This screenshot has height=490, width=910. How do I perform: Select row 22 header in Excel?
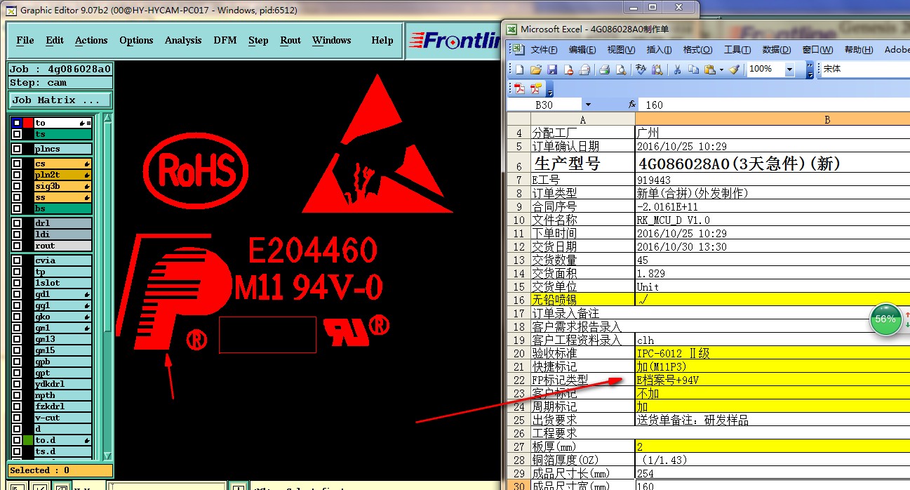518,380
